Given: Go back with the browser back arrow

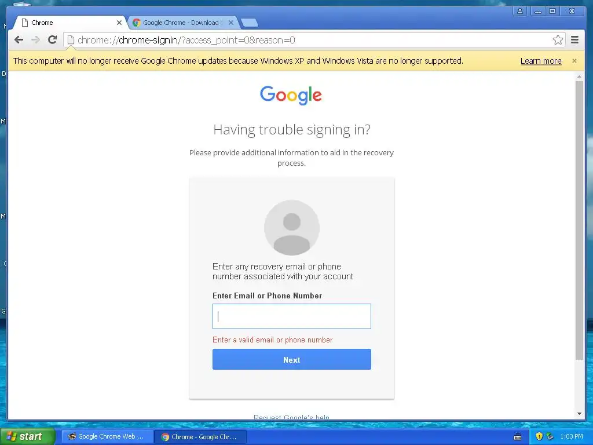Looking at the screenshot, I should [x=19, y=40].
